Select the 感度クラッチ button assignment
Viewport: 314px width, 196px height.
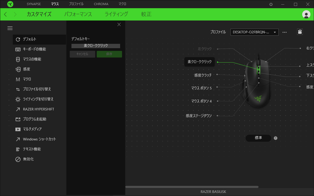203,75
